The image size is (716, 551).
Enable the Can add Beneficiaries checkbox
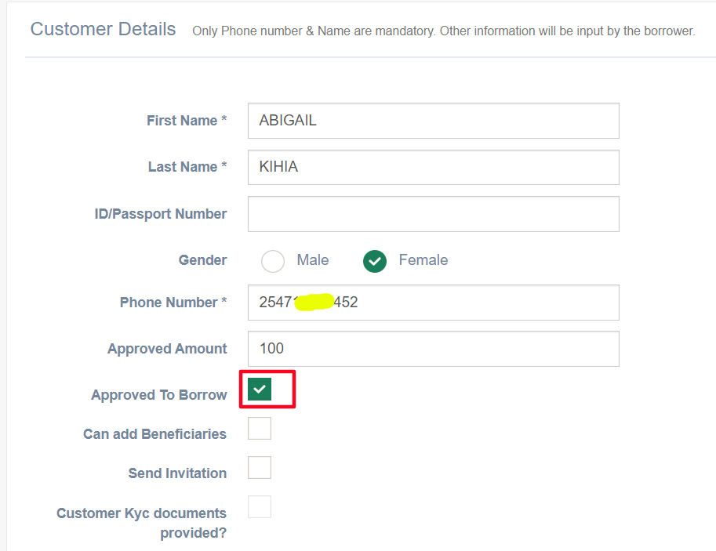point(260,429)
